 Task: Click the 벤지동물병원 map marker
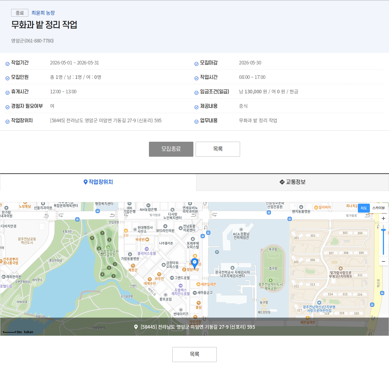(301, 207)
